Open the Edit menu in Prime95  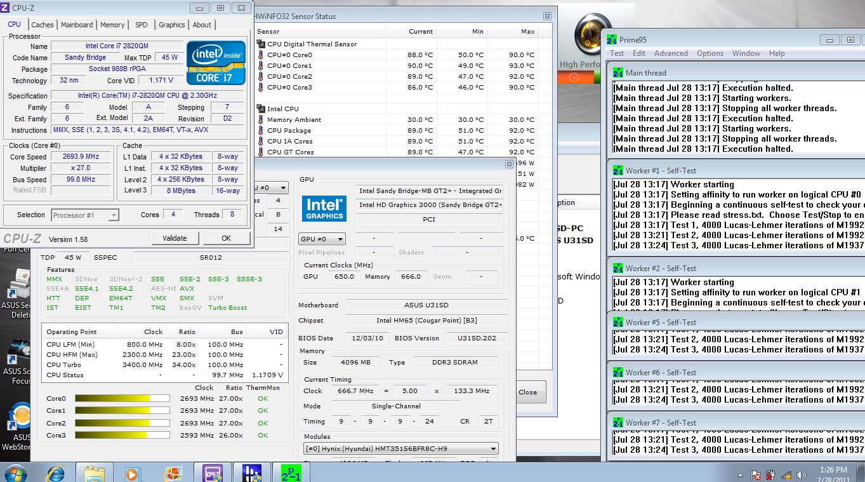639,53
